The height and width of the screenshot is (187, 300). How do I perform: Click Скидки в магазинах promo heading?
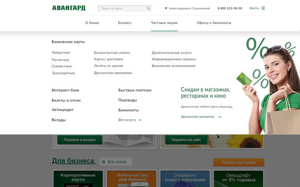coord(206,93)
